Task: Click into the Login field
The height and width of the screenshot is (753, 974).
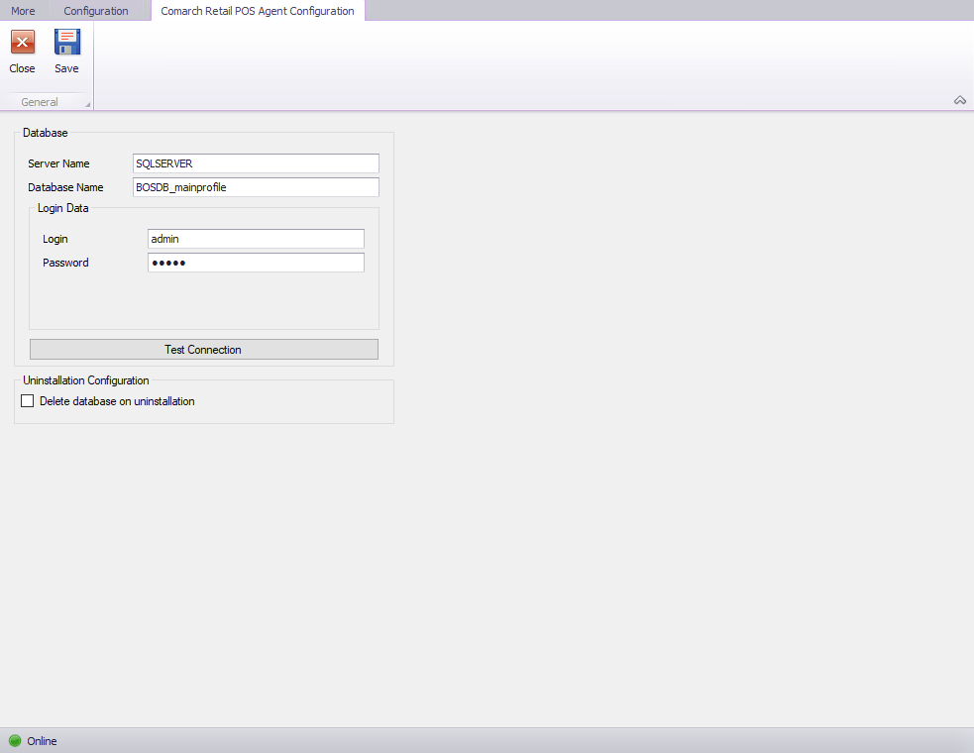Action: (x=256, y=239)
